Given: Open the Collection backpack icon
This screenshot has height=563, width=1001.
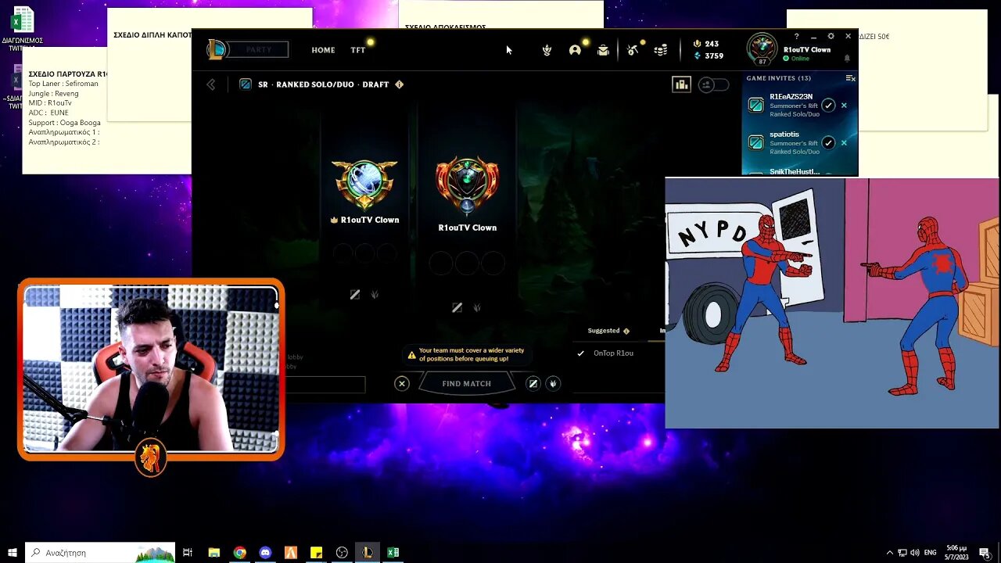Looking at the screenshot, I should click(603, 50).
